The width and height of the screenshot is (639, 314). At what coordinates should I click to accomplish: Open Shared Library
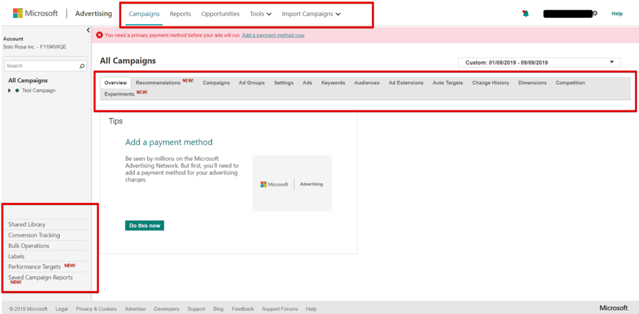[x=27, y=225]
